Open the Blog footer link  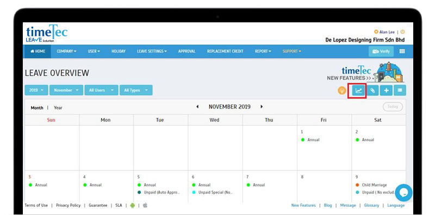pos(328,205)
